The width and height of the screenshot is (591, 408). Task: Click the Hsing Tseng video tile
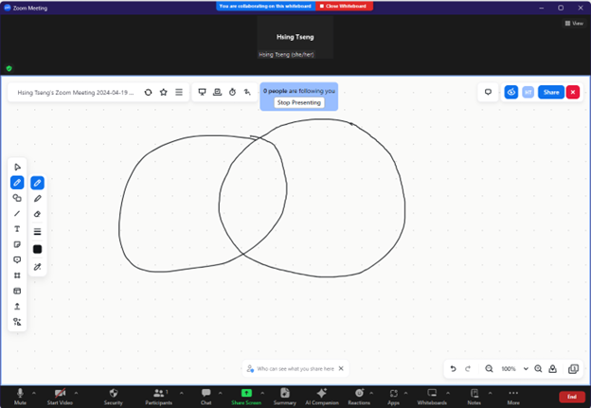(x=295, y=37)
